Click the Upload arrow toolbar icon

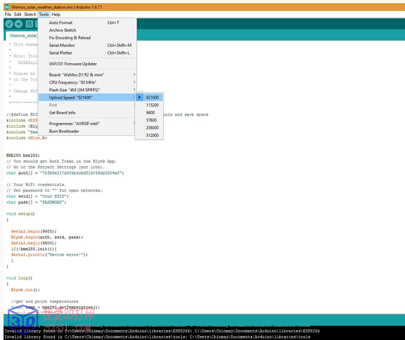pyautogui.click(x=18, y=24)
